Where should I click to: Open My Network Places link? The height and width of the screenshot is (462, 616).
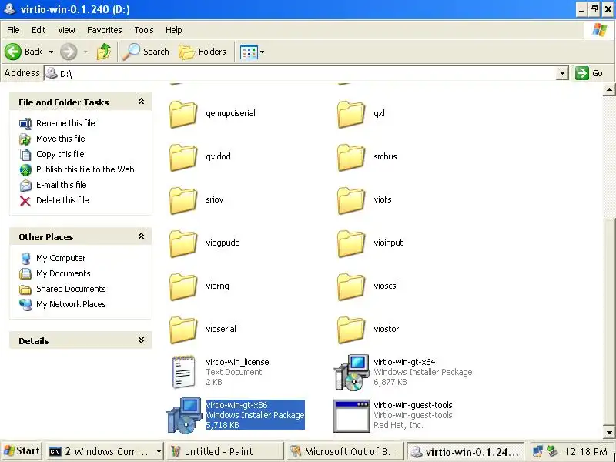pyautogui.click(x=71, y=304)
